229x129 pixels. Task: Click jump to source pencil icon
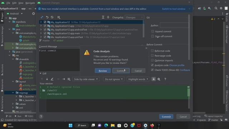click(x=52, y=79)
